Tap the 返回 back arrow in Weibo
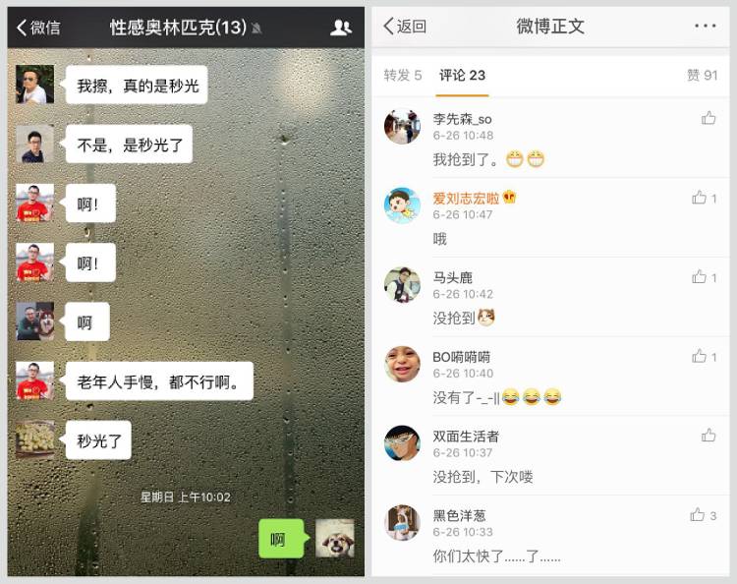Image resolution: width=737 pixels, height=584 pixels. click(x=405, y=27)
